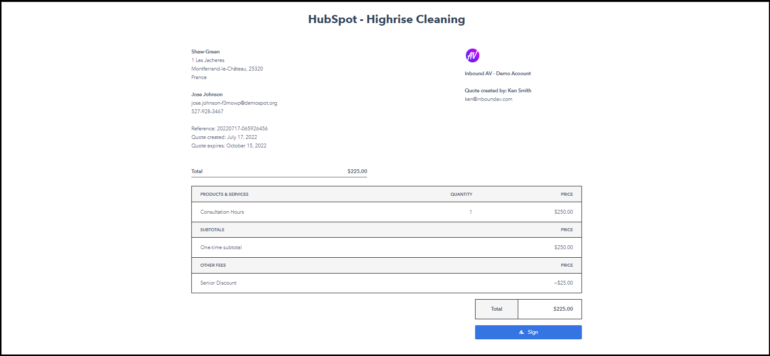Click the discount amount −$25.00

[564, 283]
